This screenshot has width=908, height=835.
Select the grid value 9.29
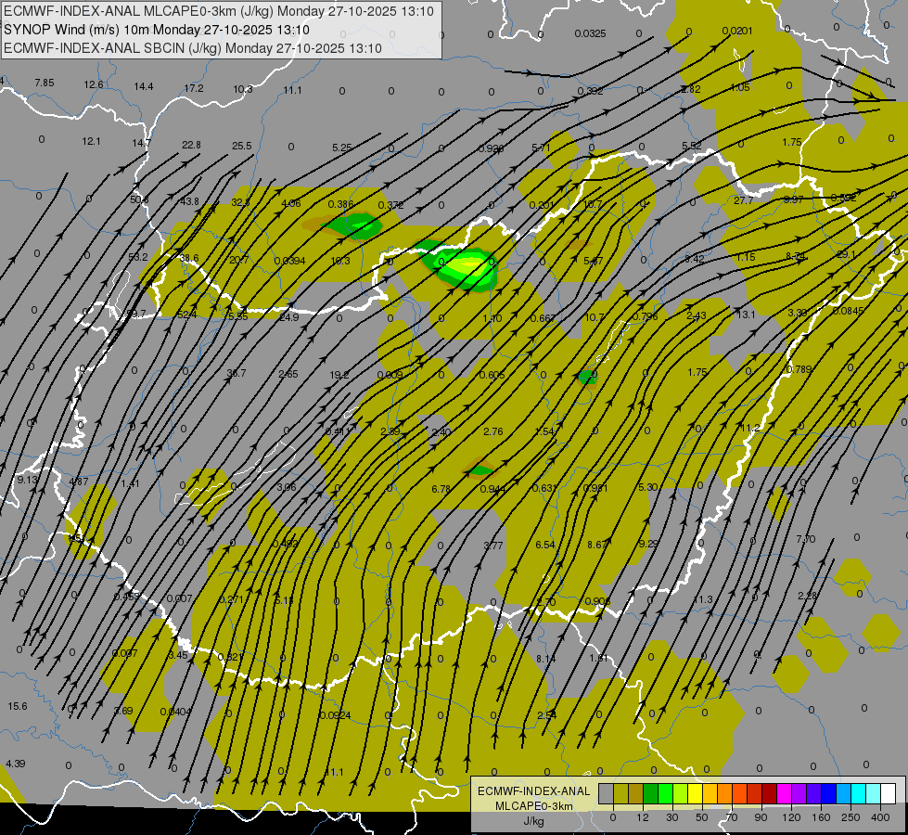[x=648, y=544]
